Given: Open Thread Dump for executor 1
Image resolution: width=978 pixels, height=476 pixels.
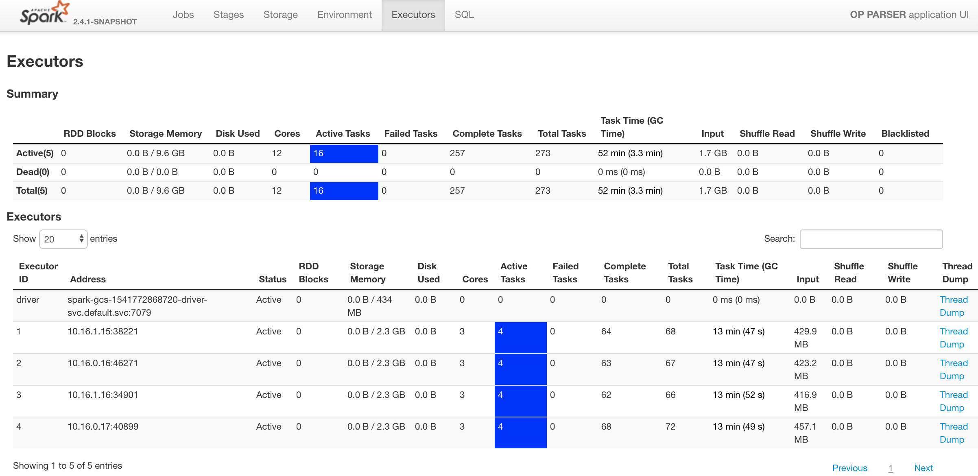Looking at the screenshot, I should (954, 338).
